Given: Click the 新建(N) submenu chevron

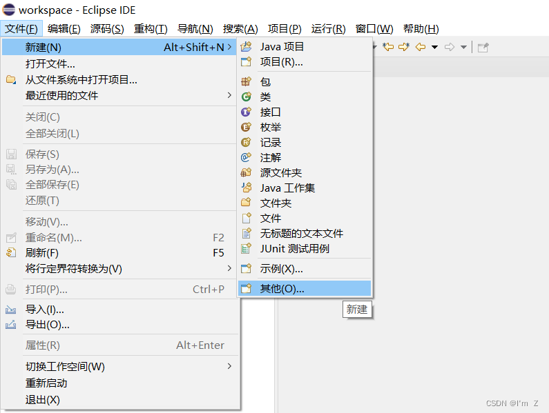Looking at the screenshot, I should tap(229, 47).
